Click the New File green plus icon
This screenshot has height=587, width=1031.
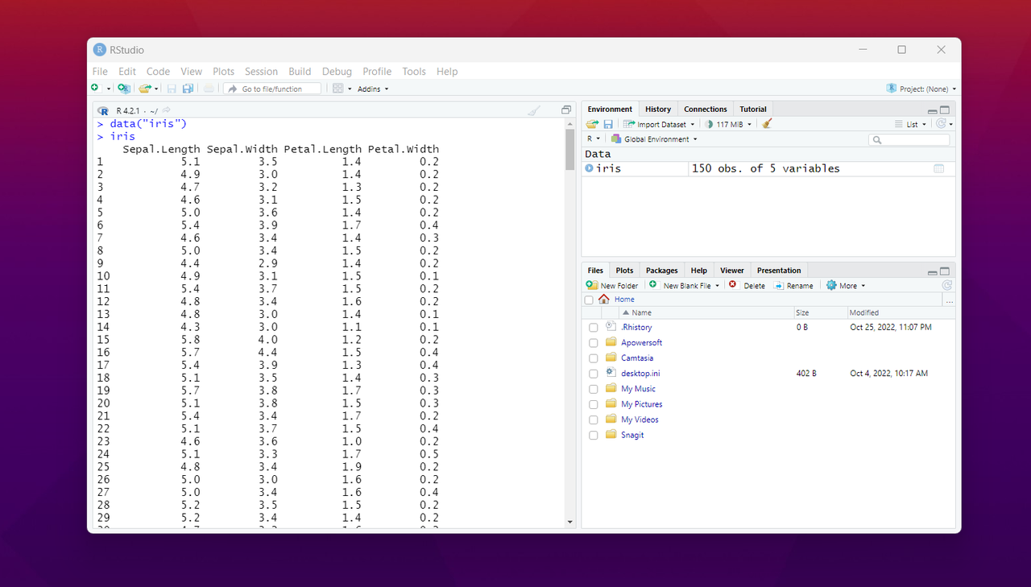[x=95, y=88]
